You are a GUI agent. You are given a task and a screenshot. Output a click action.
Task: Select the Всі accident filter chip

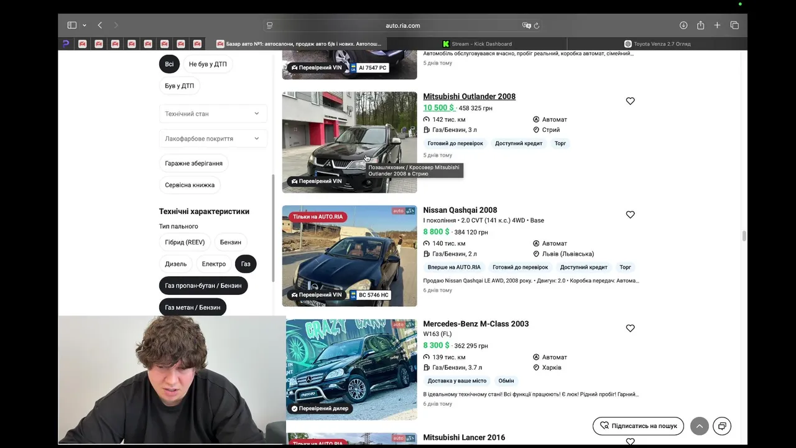click(x=169, y=64)
